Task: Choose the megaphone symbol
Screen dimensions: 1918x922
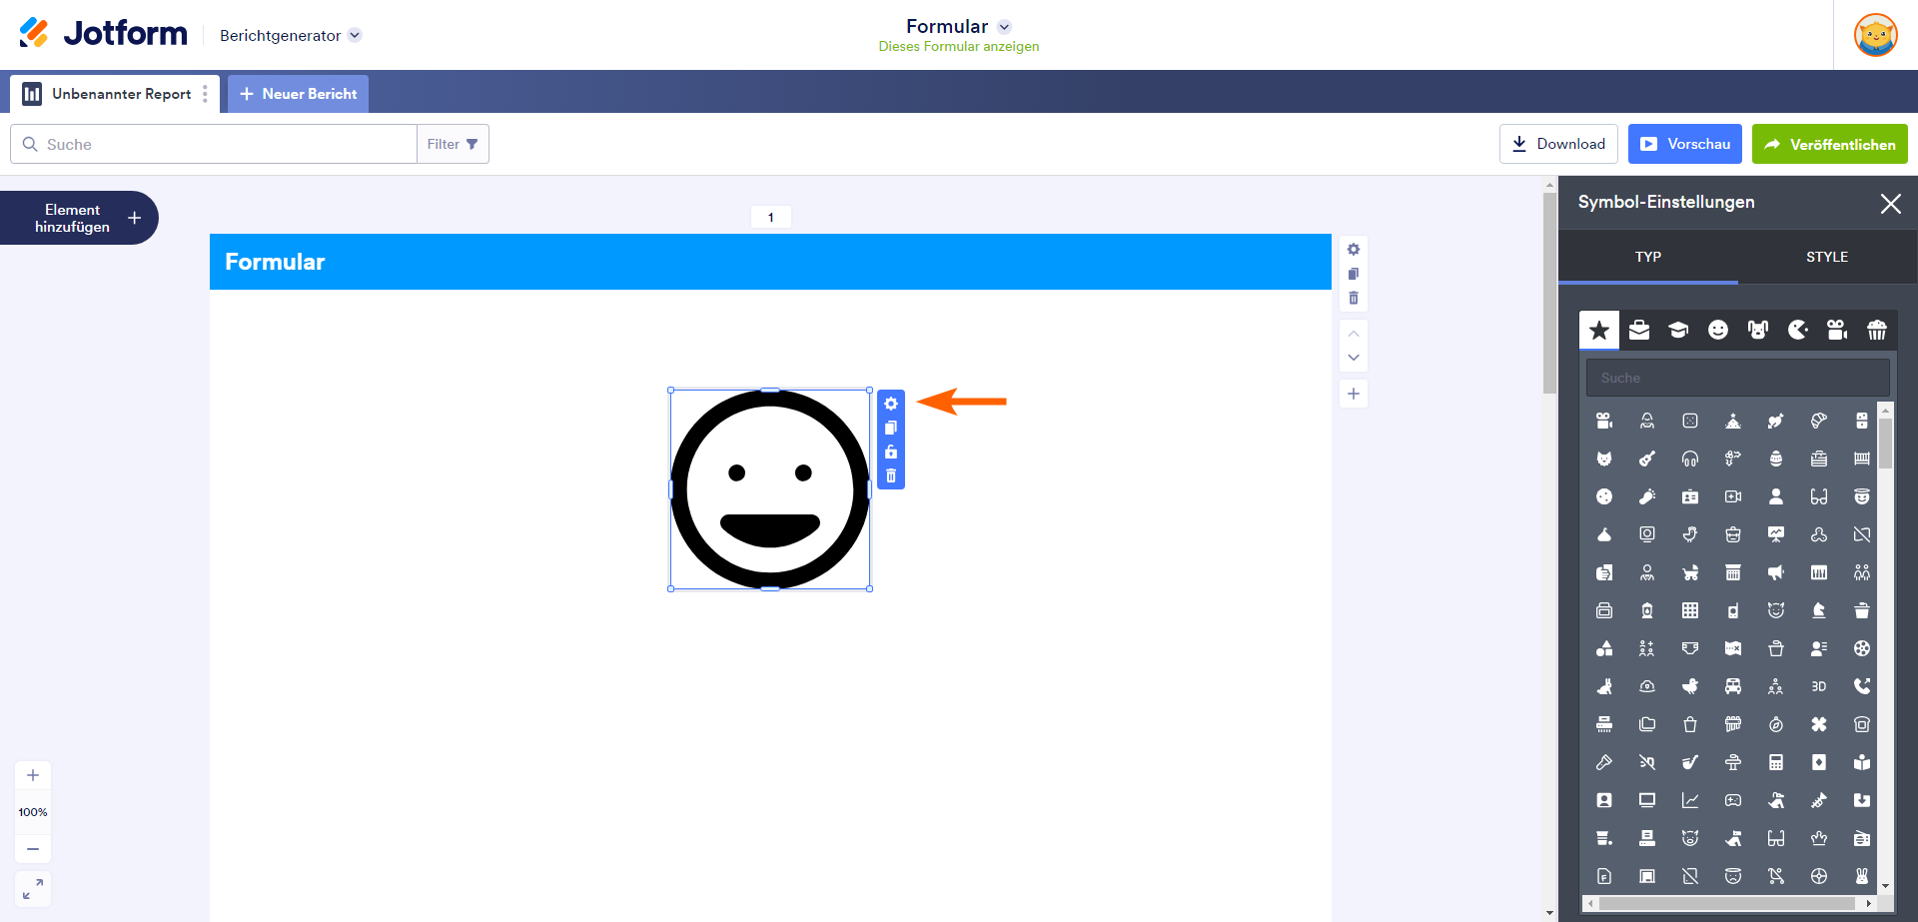Action: tap(1776, 572)
